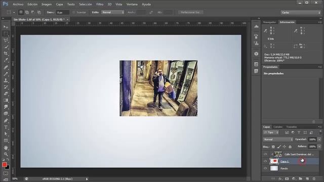Toggle filter for pixel layers
The image size is (324, 182).
point(287,132)
